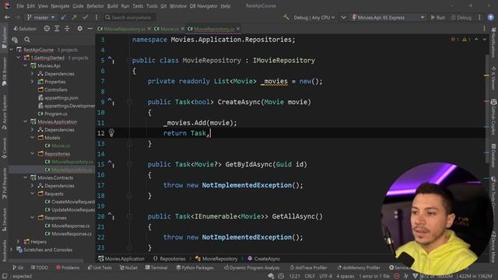Expand the Properties folder under Movies.Api
498x280 pixels.
[33, 82]
